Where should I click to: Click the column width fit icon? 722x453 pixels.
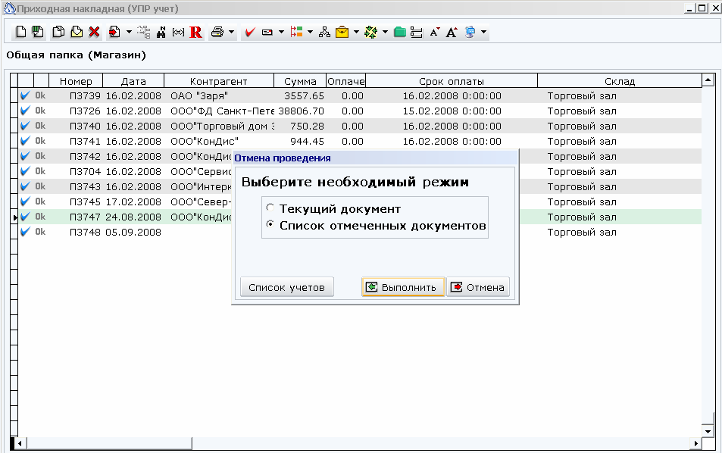point(178,32)
